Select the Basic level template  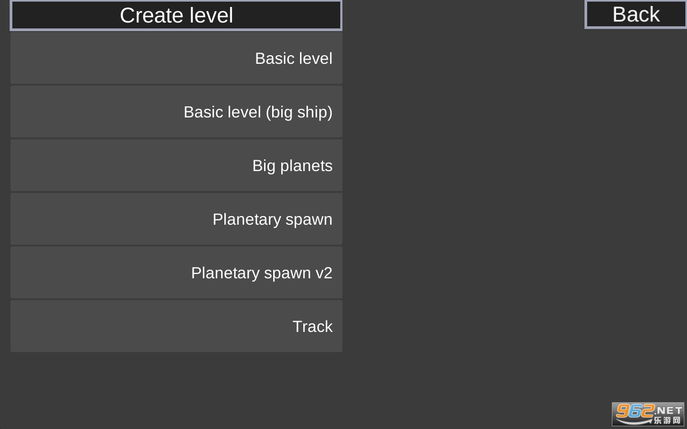(176, 58)
